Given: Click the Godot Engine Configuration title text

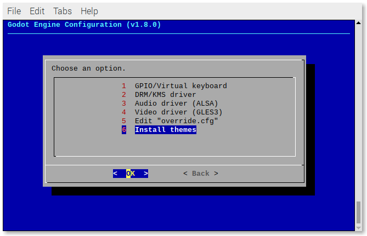Looking at the screenshot, I should tap(84, 25).
